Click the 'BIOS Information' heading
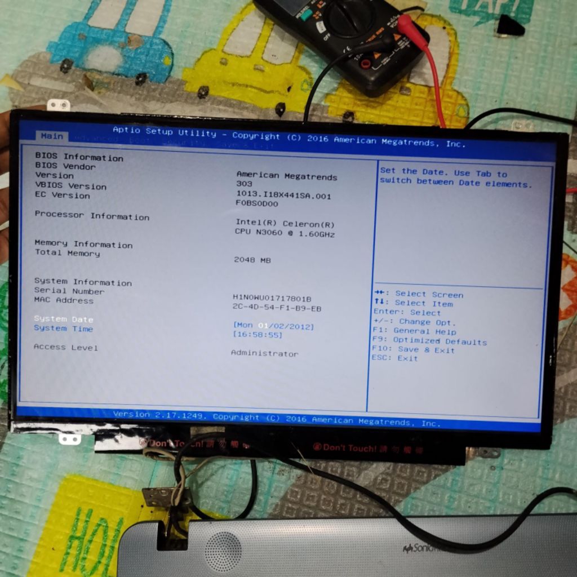Image resolution: width=577 pixels, height=577 pixels. [79, 157]
